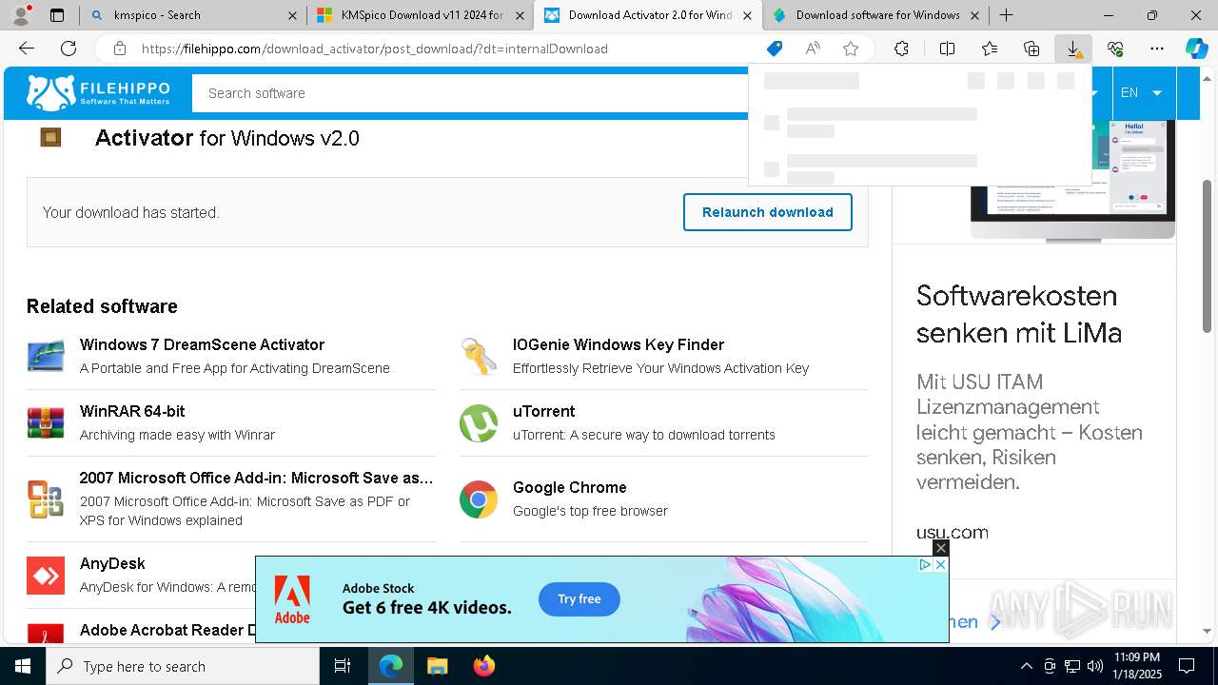
Task: Open the usu.com ad link
Action: 953,533
